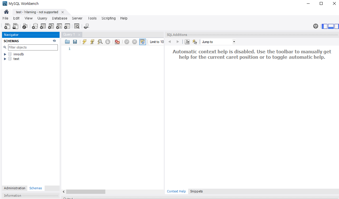Rollback the transaction X icon
339x199 pixels.
134,42
